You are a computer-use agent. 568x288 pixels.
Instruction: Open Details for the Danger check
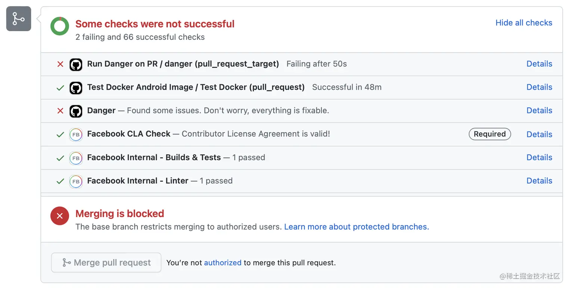[x=539, y=110]
